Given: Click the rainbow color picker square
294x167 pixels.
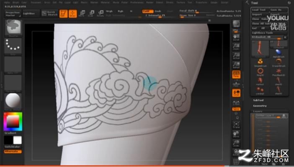Looking at the screenshot, I should click(13, 121).
